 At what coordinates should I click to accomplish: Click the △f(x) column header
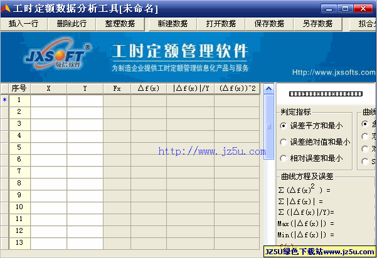[149, 88]
